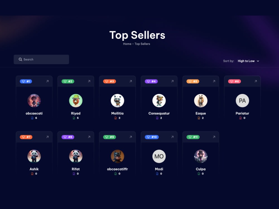Click the chevron next to High to Low

[x=258, y=61]
